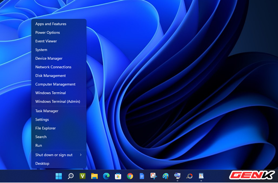Open the Run dialog entry

(59, 145)
